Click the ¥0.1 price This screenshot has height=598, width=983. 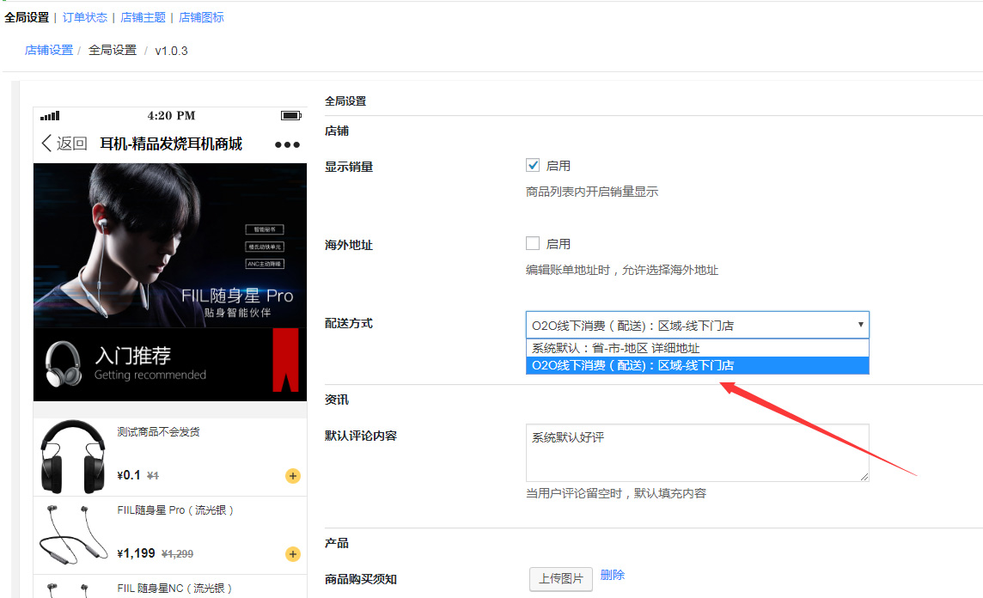pos(129,475)
